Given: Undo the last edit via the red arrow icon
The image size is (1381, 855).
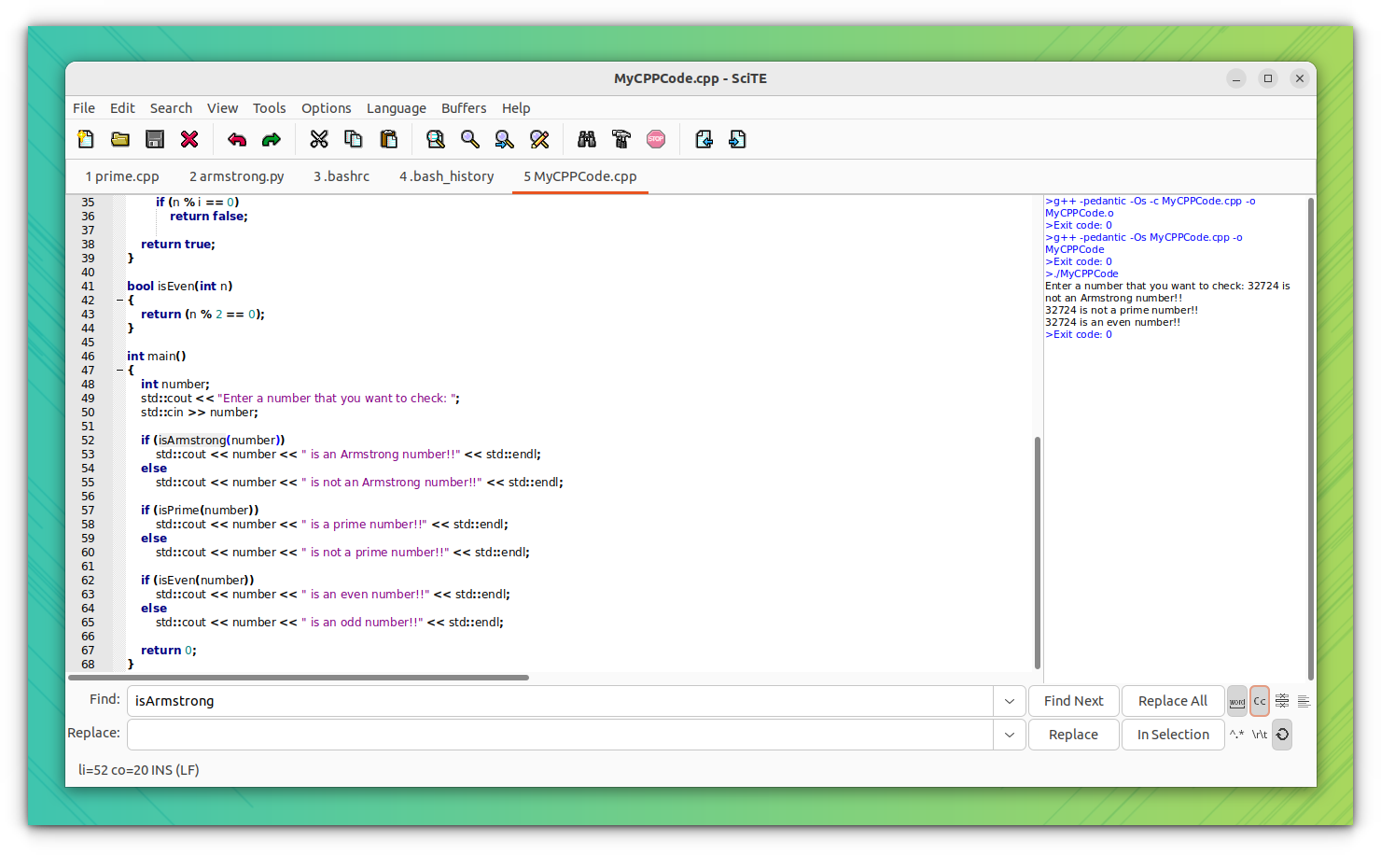Looking at the screenshot, I should coord(237,138).
